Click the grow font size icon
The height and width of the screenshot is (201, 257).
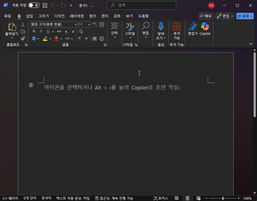point(80,39)
